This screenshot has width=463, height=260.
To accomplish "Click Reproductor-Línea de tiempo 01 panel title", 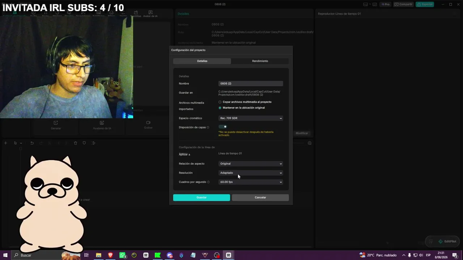I will (x=339, y=14).
